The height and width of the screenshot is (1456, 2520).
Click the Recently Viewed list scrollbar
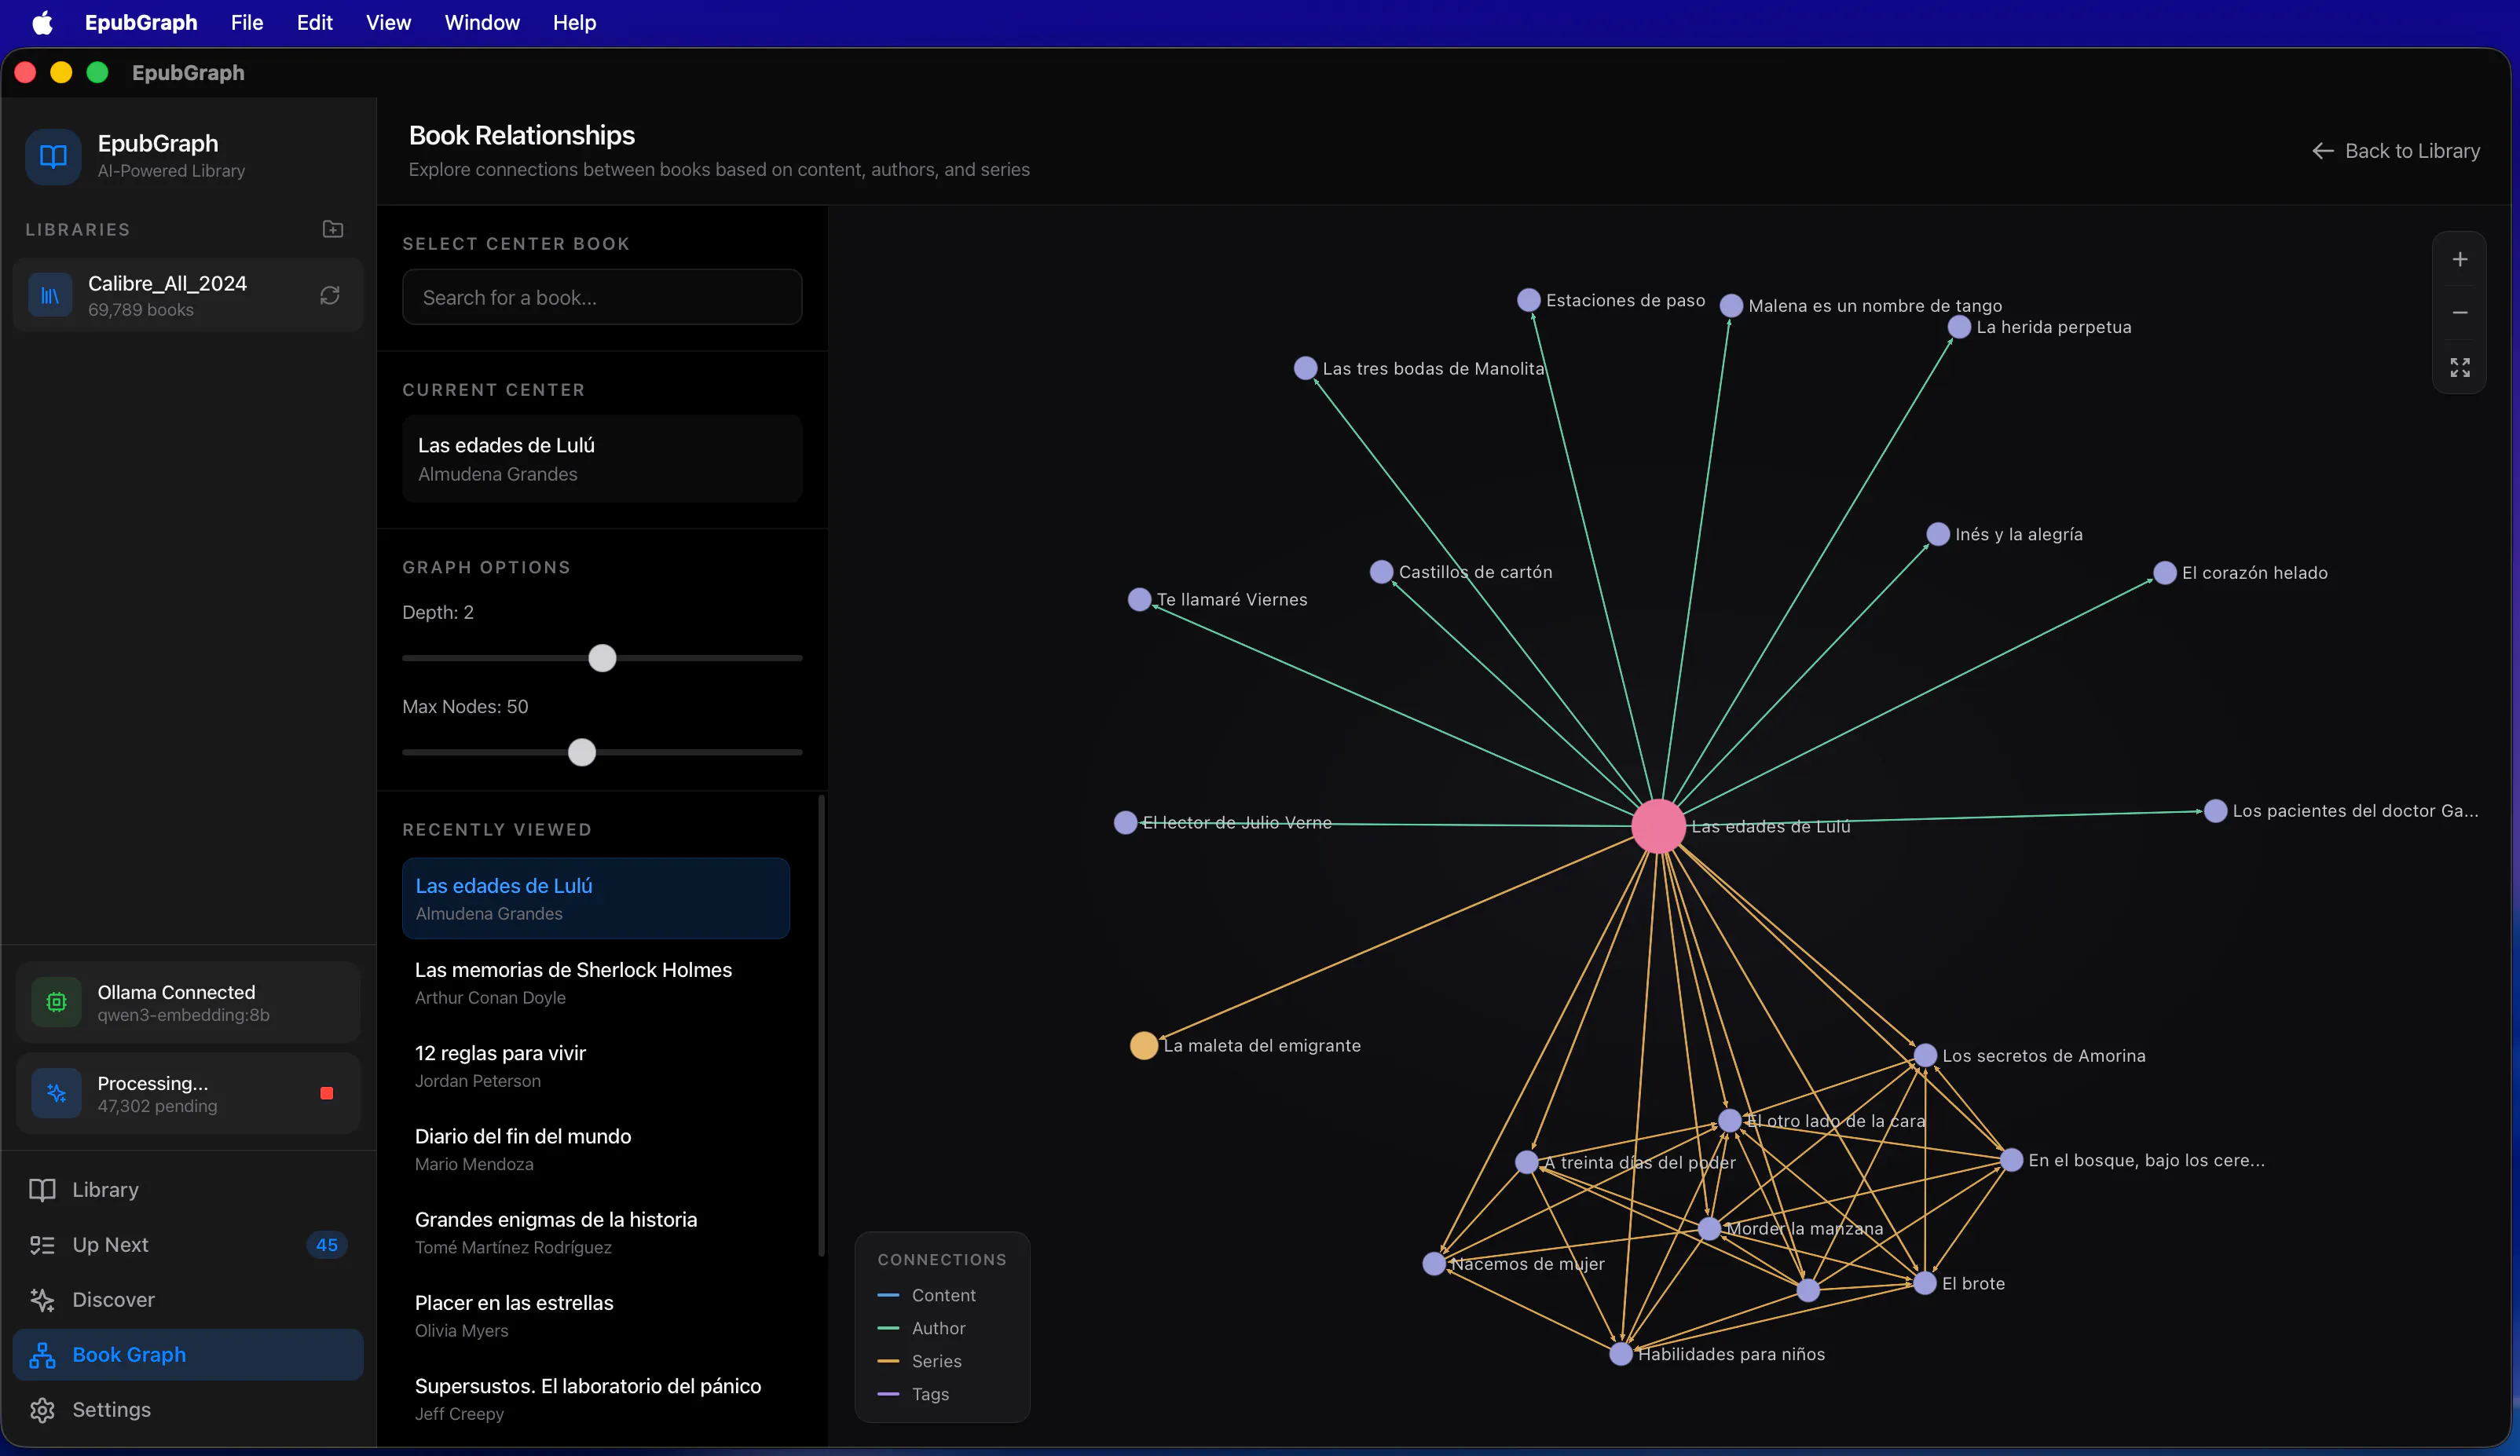coord(822,1025)
